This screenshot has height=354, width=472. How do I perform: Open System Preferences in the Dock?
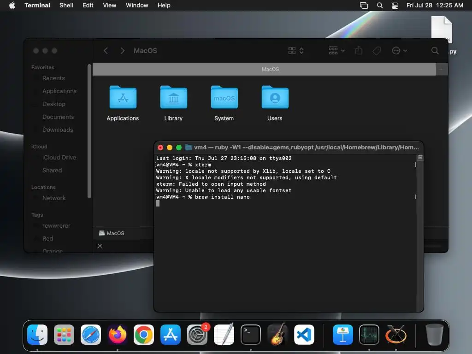[x=197, y=335]
